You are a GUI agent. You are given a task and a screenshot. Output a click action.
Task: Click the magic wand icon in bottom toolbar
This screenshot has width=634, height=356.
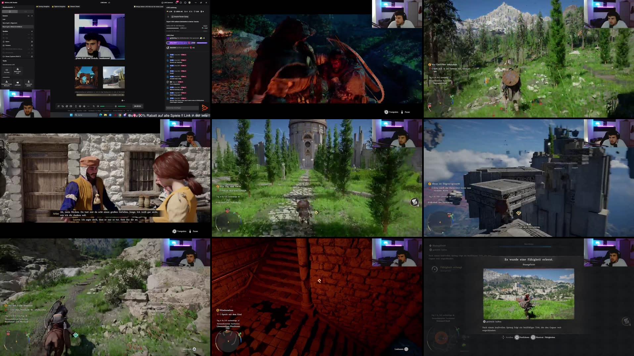point(58,106)
